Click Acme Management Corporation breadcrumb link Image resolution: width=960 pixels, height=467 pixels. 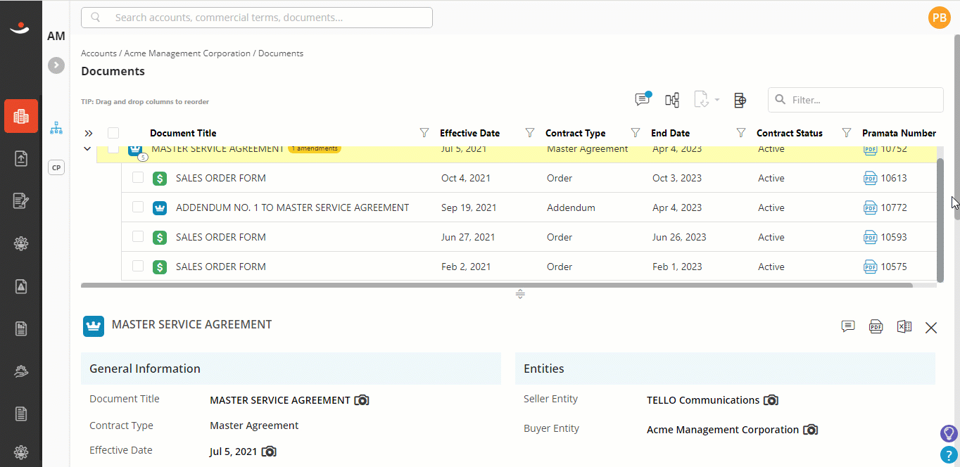click(187, 53)
